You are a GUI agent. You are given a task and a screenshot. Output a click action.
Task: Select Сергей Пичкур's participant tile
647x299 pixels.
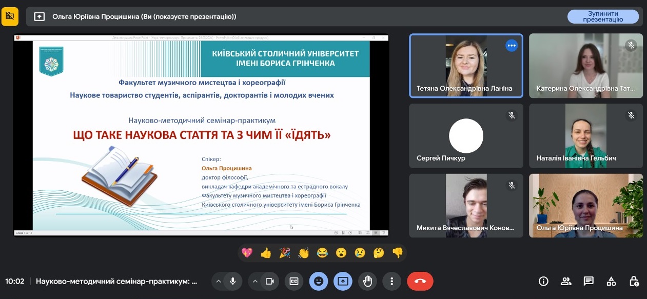pyautogui.click(x=466, y=136)
